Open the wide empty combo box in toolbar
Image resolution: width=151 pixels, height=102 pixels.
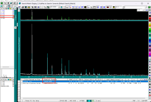click(x=136, y=7)
